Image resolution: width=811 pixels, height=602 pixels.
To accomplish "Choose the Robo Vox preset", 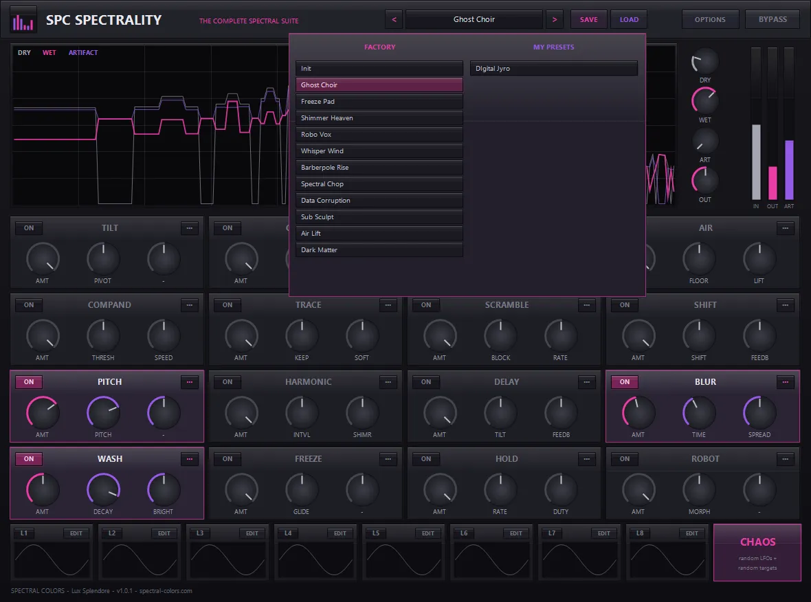I will tap(379, 135).
